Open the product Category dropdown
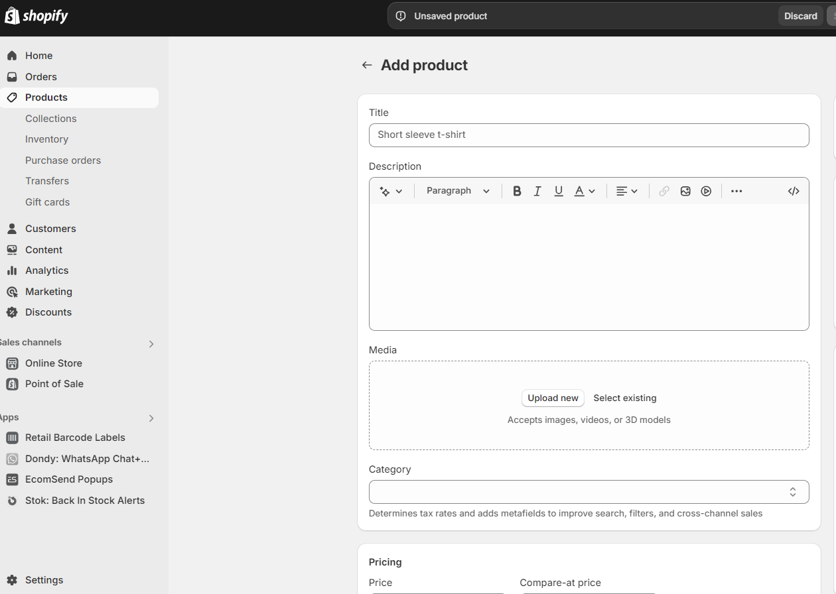Image resolution: width=836 pixels, height=594 pixels. pyautogui.click(x=589, y=492)
